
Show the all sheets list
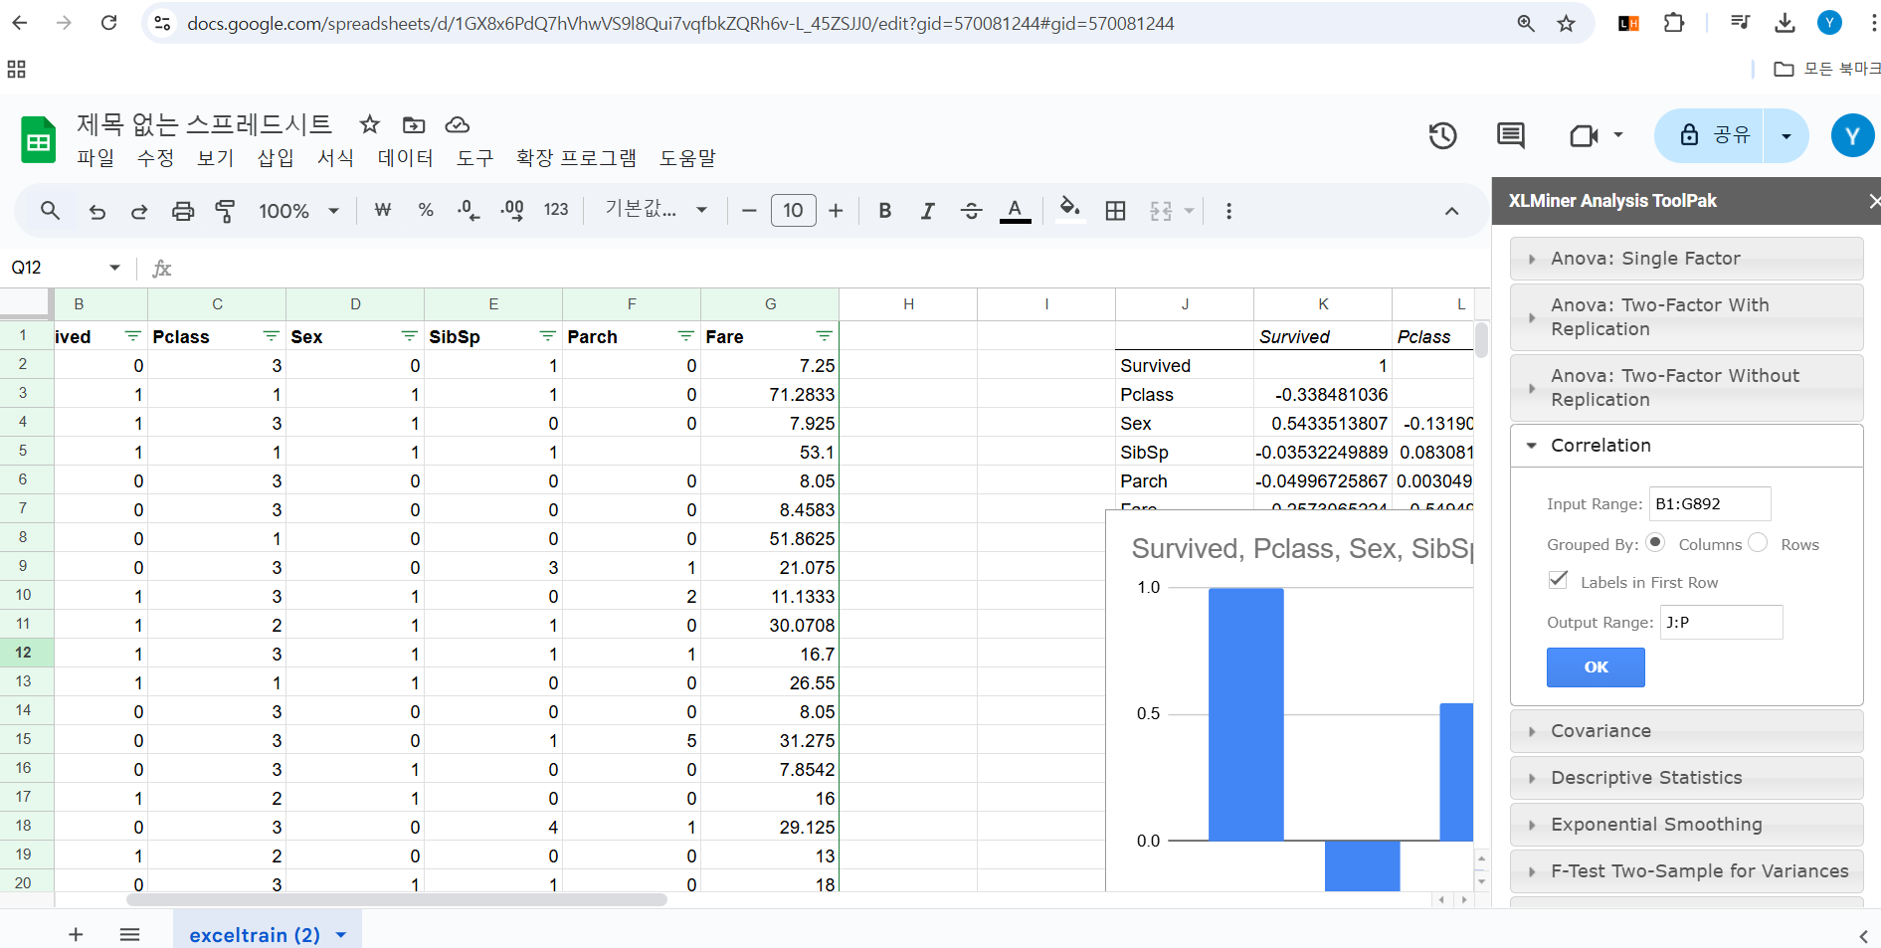pyautogui.click(x=130, y=934)
